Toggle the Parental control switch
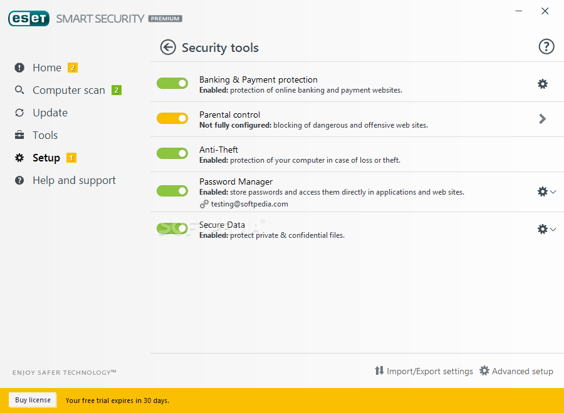 click(x=172, y=118)
